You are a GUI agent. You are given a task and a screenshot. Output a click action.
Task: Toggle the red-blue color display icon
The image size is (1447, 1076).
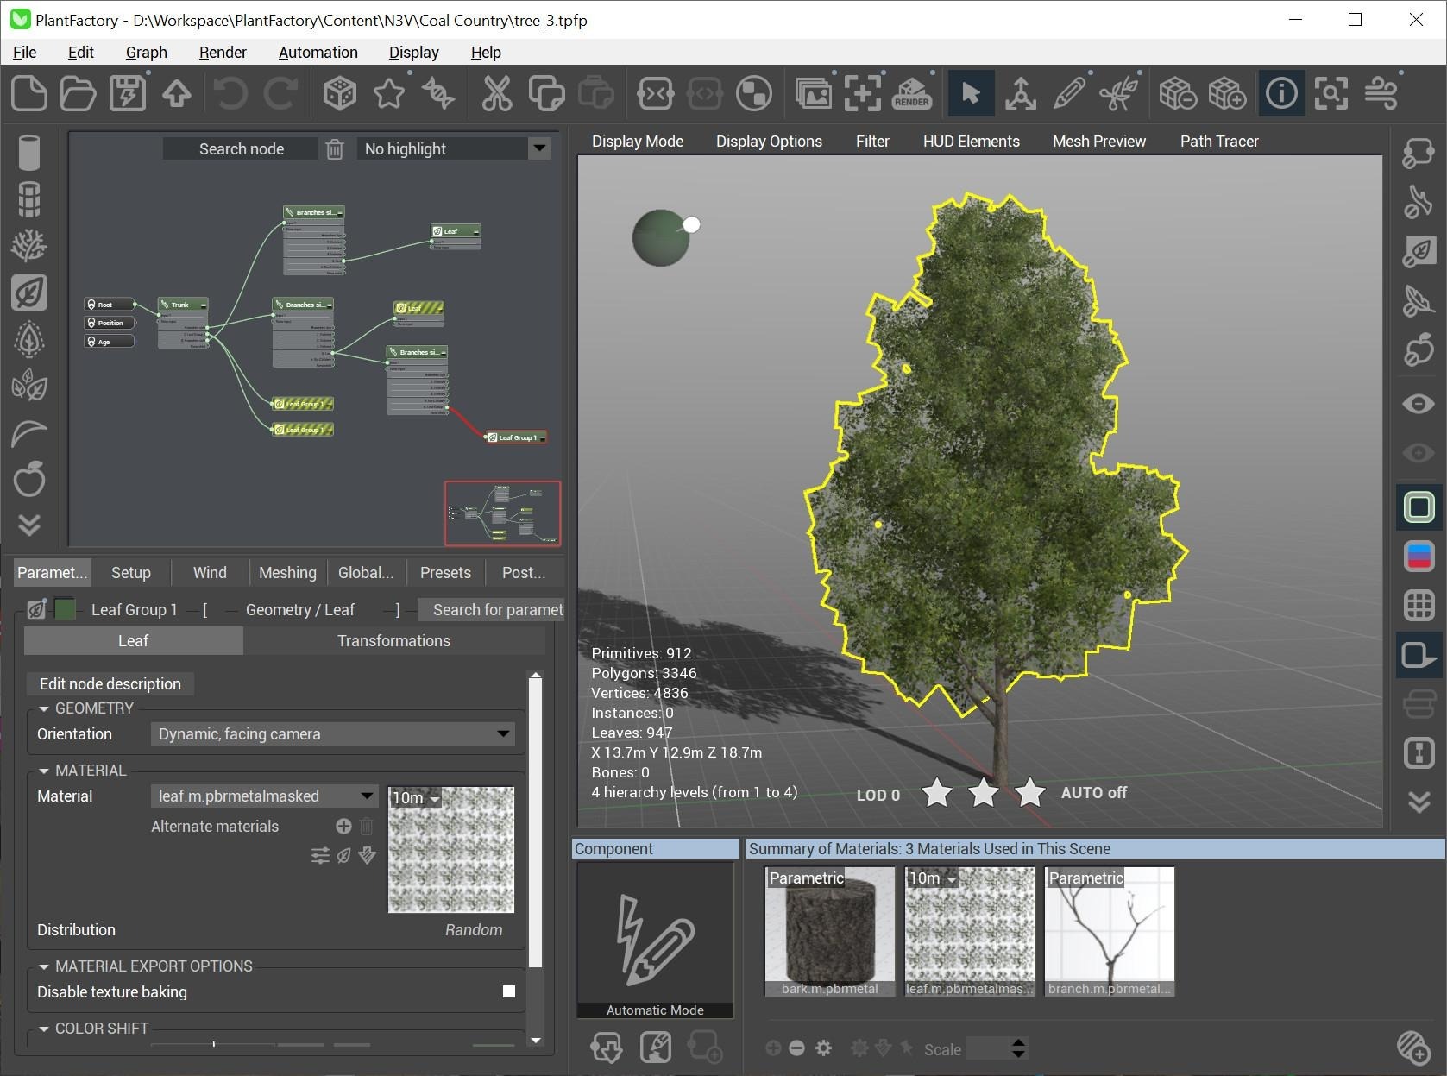pyautogui.click(x=1419, y=556)
